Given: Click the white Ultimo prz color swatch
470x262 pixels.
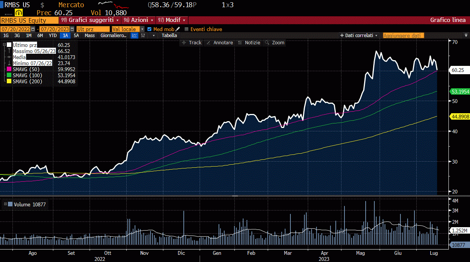Looking at the screenshot, I should pyautogui.click(x=9, y=45).
